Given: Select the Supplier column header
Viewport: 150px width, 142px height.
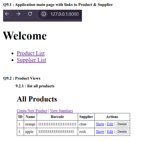Looking at the screenshot, I should click(86, 117).
